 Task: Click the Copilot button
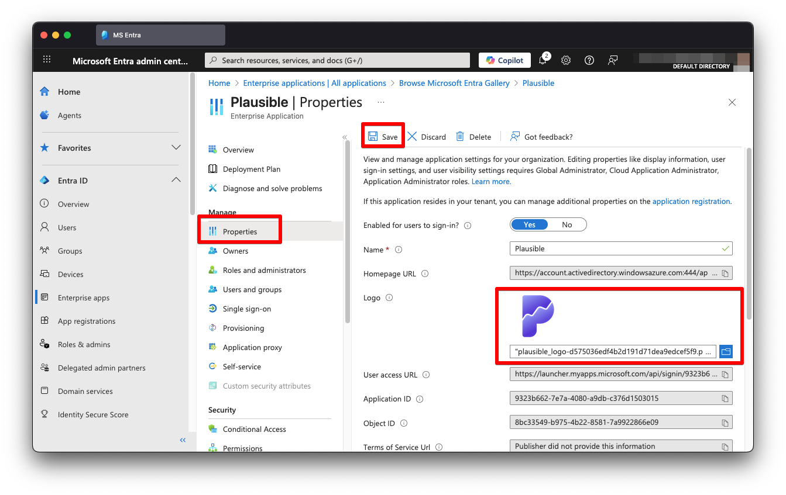point(504,60)
